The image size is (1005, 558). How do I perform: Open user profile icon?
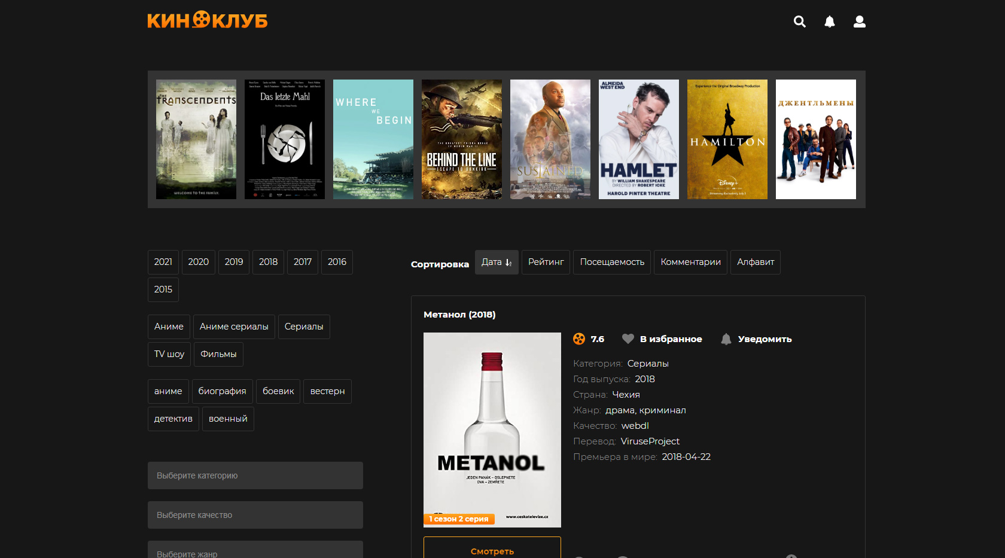click(860, 22)
